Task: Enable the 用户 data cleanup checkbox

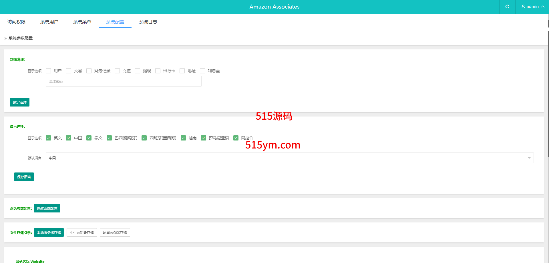Action: pos(48,71)
